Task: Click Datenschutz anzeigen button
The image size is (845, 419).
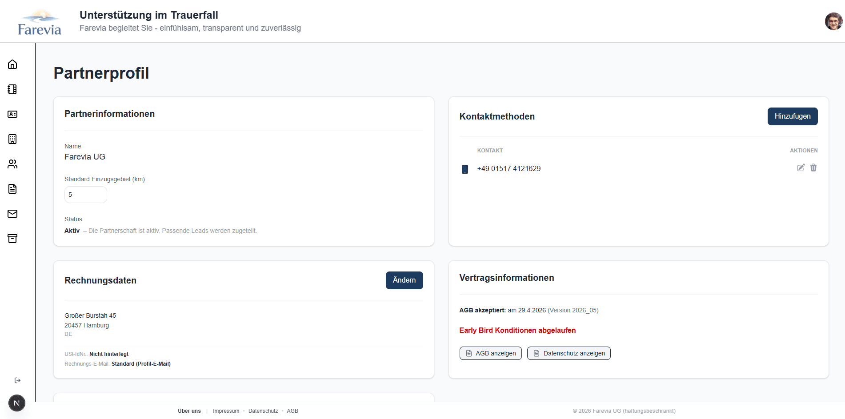Action: point(569,353)
